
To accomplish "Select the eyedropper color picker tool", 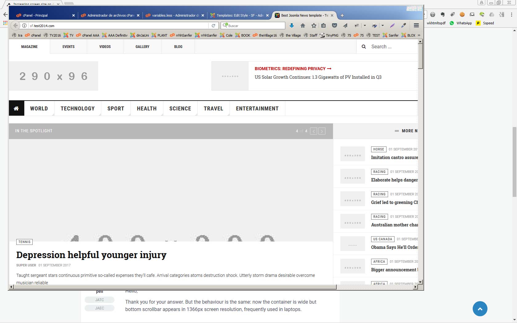I will pos(403,26).
